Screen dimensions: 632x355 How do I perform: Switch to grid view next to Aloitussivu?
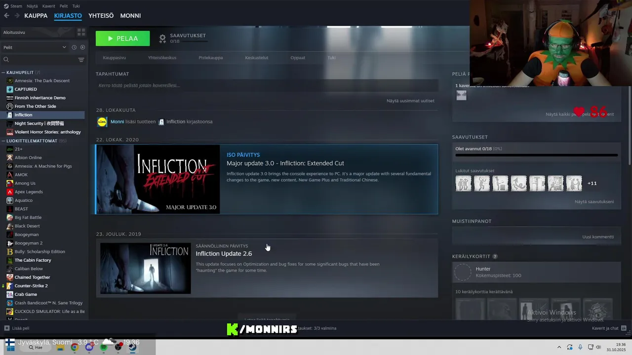pos(81,32)
